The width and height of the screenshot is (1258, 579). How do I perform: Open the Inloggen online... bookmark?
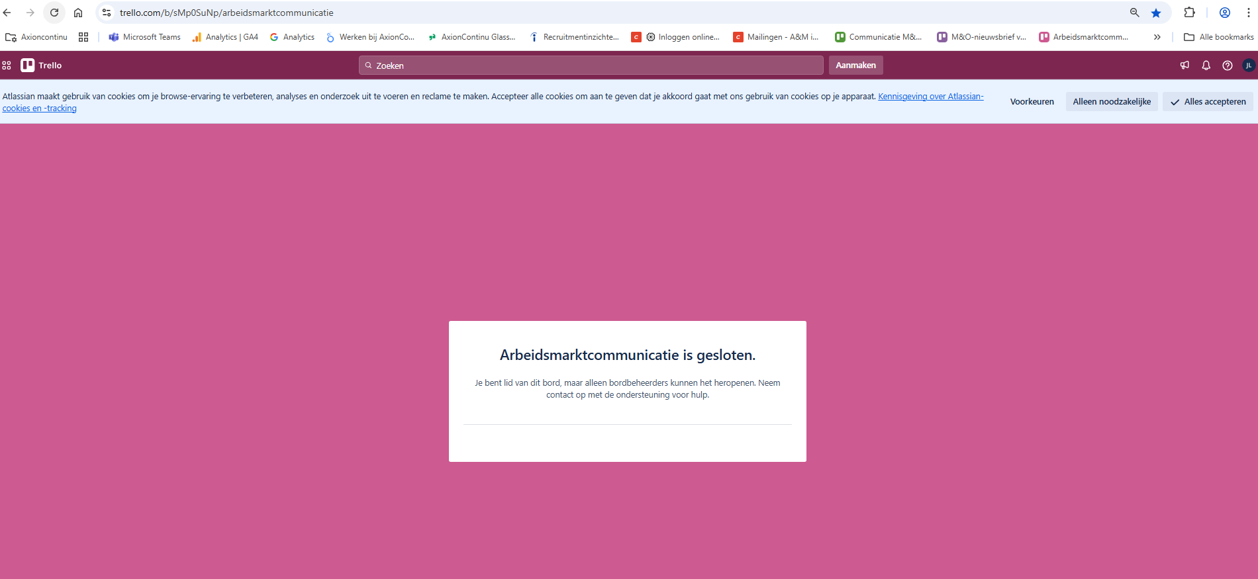(676, 37)
